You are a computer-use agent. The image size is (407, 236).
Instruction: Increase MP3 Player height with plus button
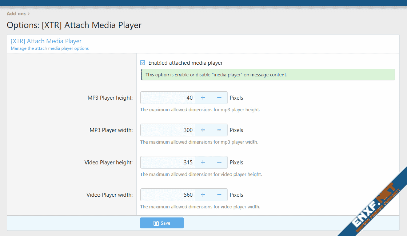point(203,98)
